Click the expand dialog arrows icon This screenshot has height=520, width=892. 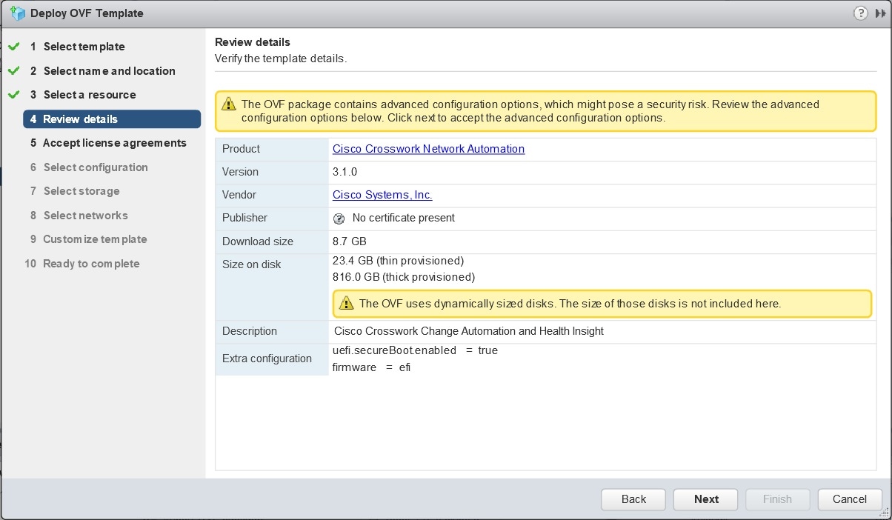879,13
